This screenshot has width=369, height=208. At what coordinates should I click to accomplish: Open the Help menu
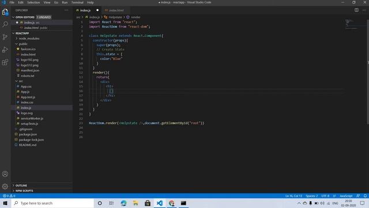coord(91,2)
